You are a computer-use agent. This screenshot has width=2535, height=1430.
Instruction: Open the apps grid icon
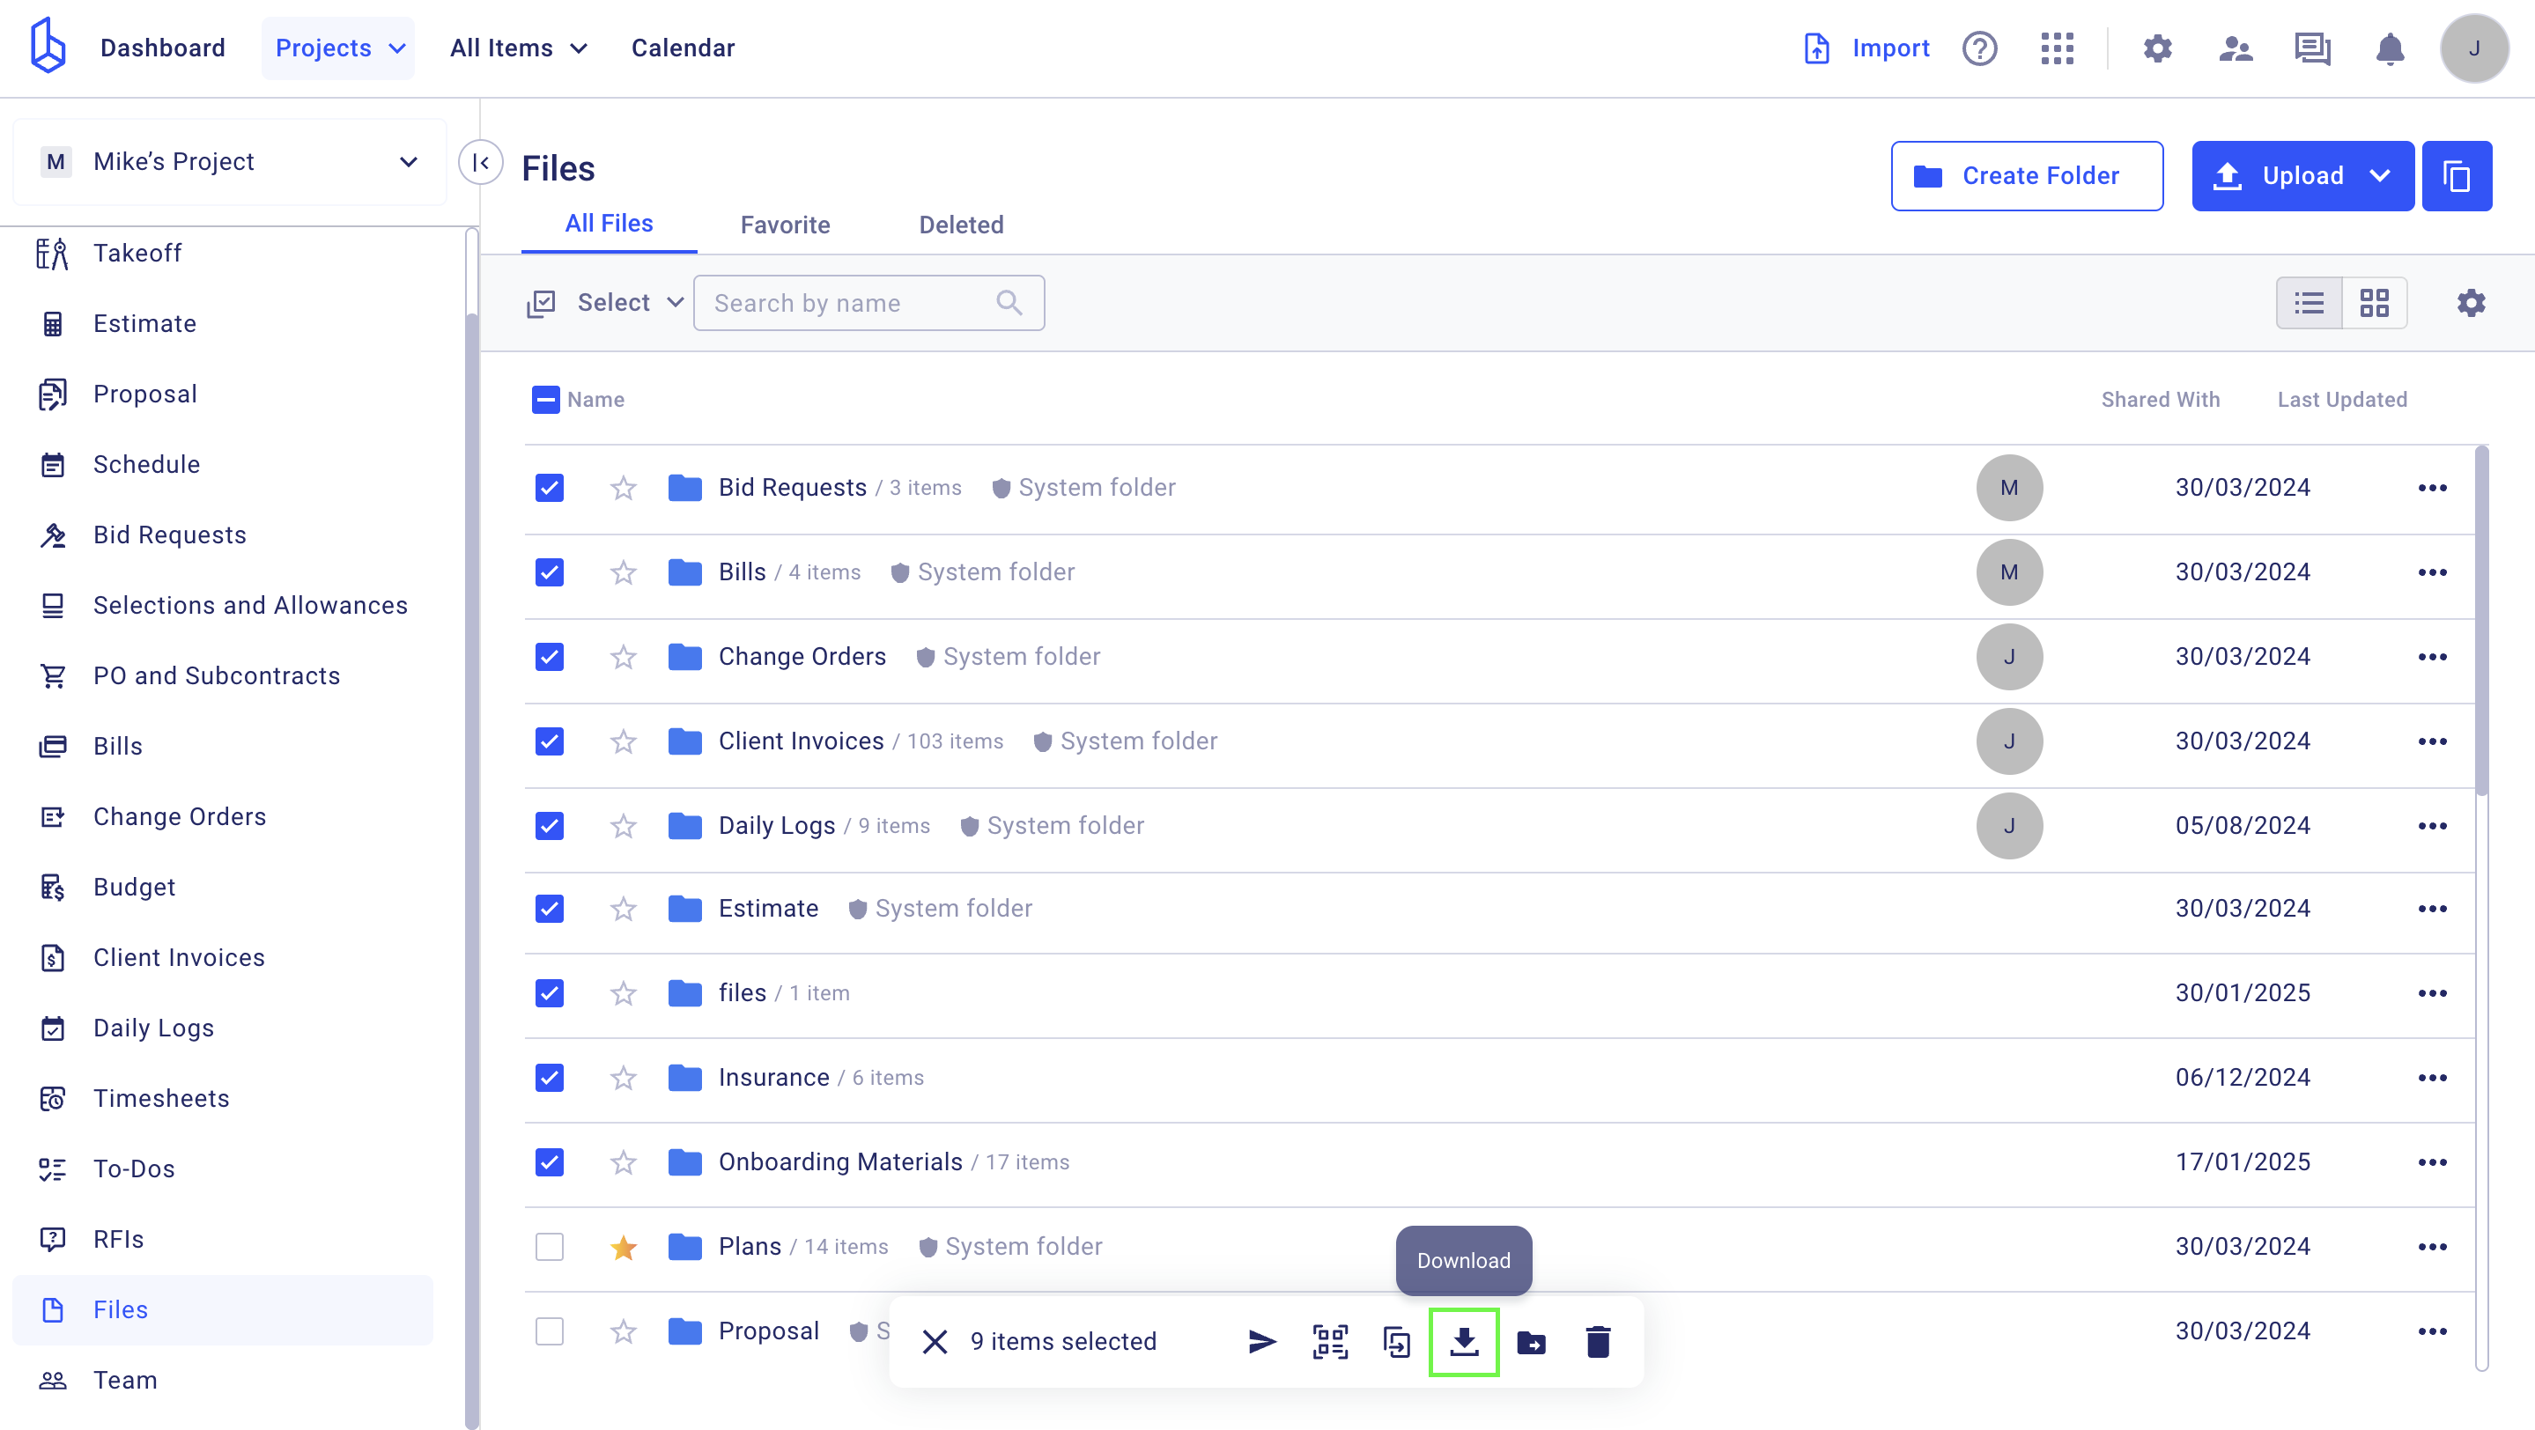pos(2057,48)
